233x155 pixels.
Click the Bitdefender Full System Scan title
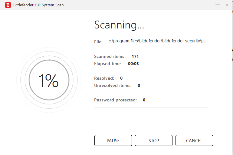coord(38,5)
